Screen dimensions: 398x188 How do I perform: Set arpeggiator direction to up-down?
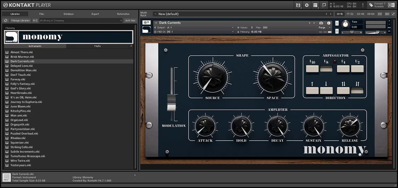tap(343, 91)
